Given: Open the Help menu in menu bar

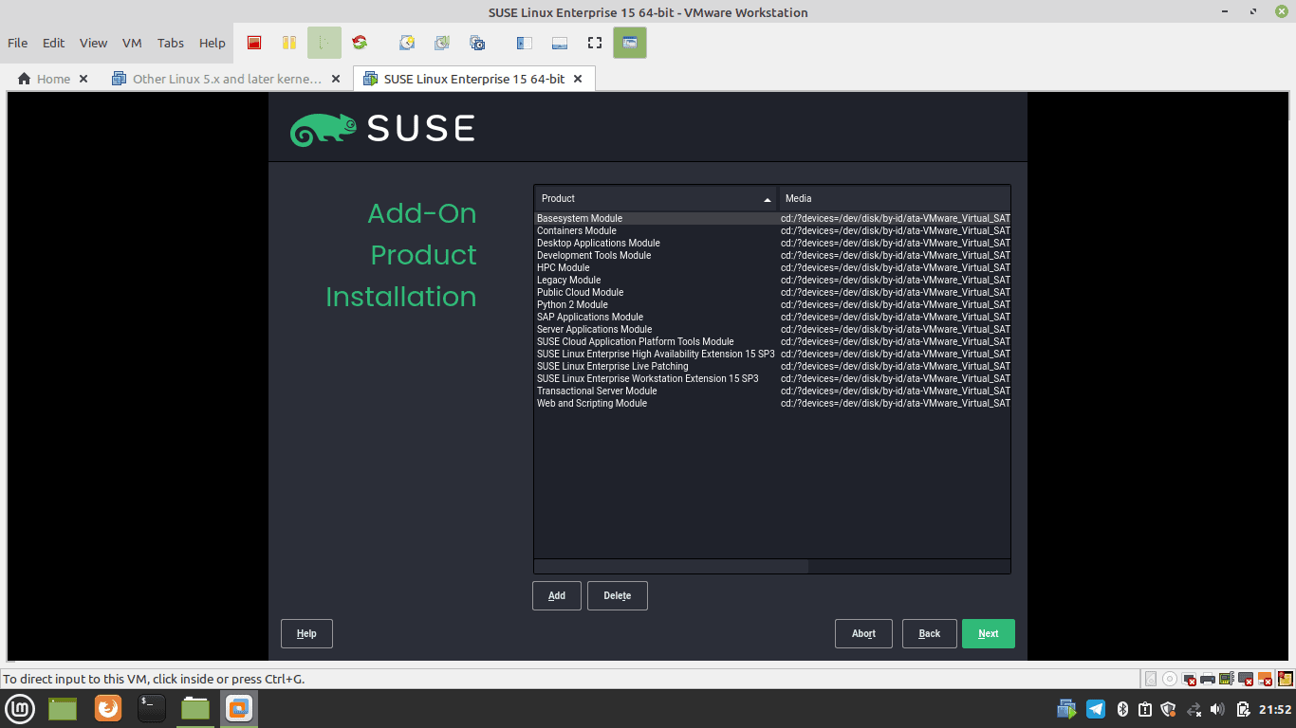Looking at the screenshot, I should 213,43.
